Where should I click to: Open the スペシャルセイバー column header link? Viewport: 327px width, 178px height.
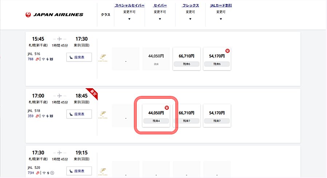[129, 6]
